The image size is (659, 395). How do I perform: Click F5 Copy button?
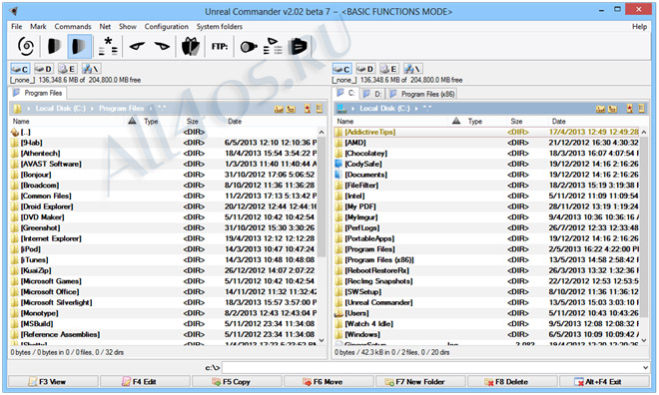click(237, 382)
